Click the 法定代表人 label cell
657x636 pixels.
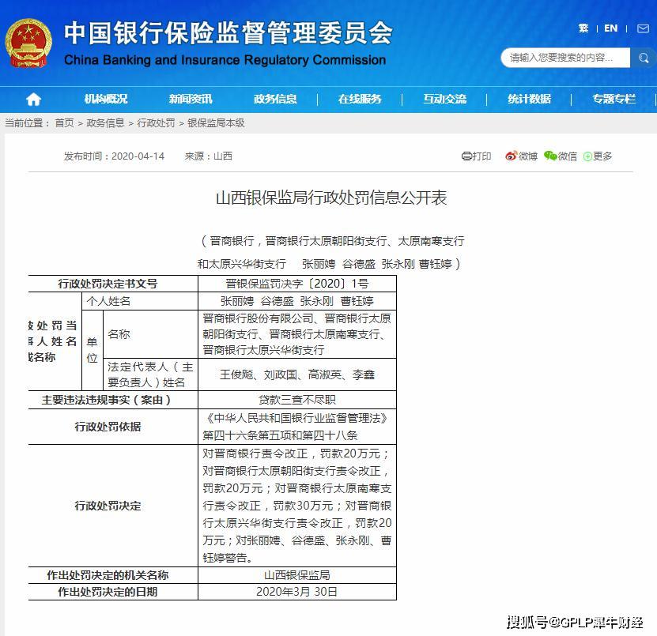point(150,374)
